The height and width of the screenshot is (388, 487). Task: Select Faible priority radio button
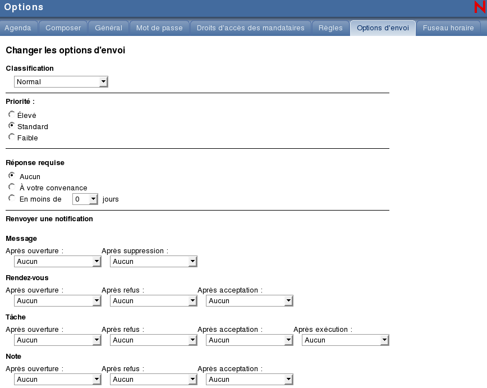click(11, 136)
